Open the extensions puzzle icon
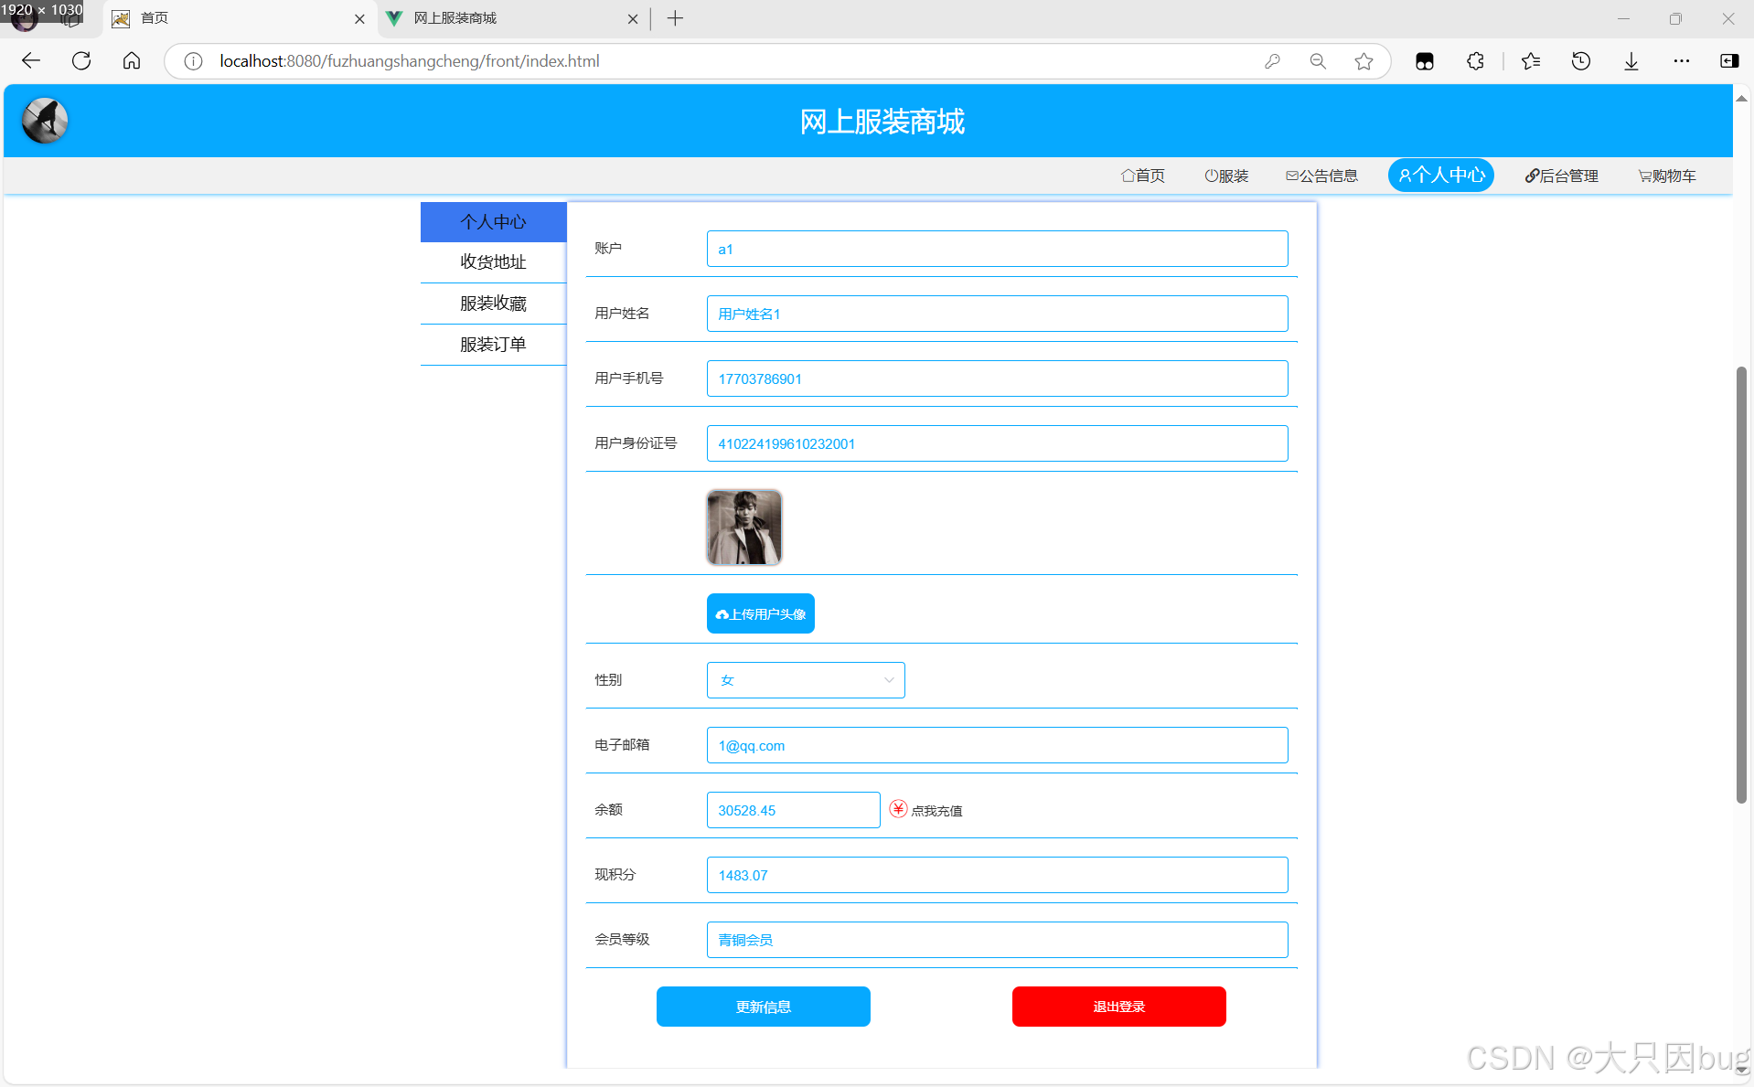This screenshot has height=1087, width=1754. tap(1475, 61)
